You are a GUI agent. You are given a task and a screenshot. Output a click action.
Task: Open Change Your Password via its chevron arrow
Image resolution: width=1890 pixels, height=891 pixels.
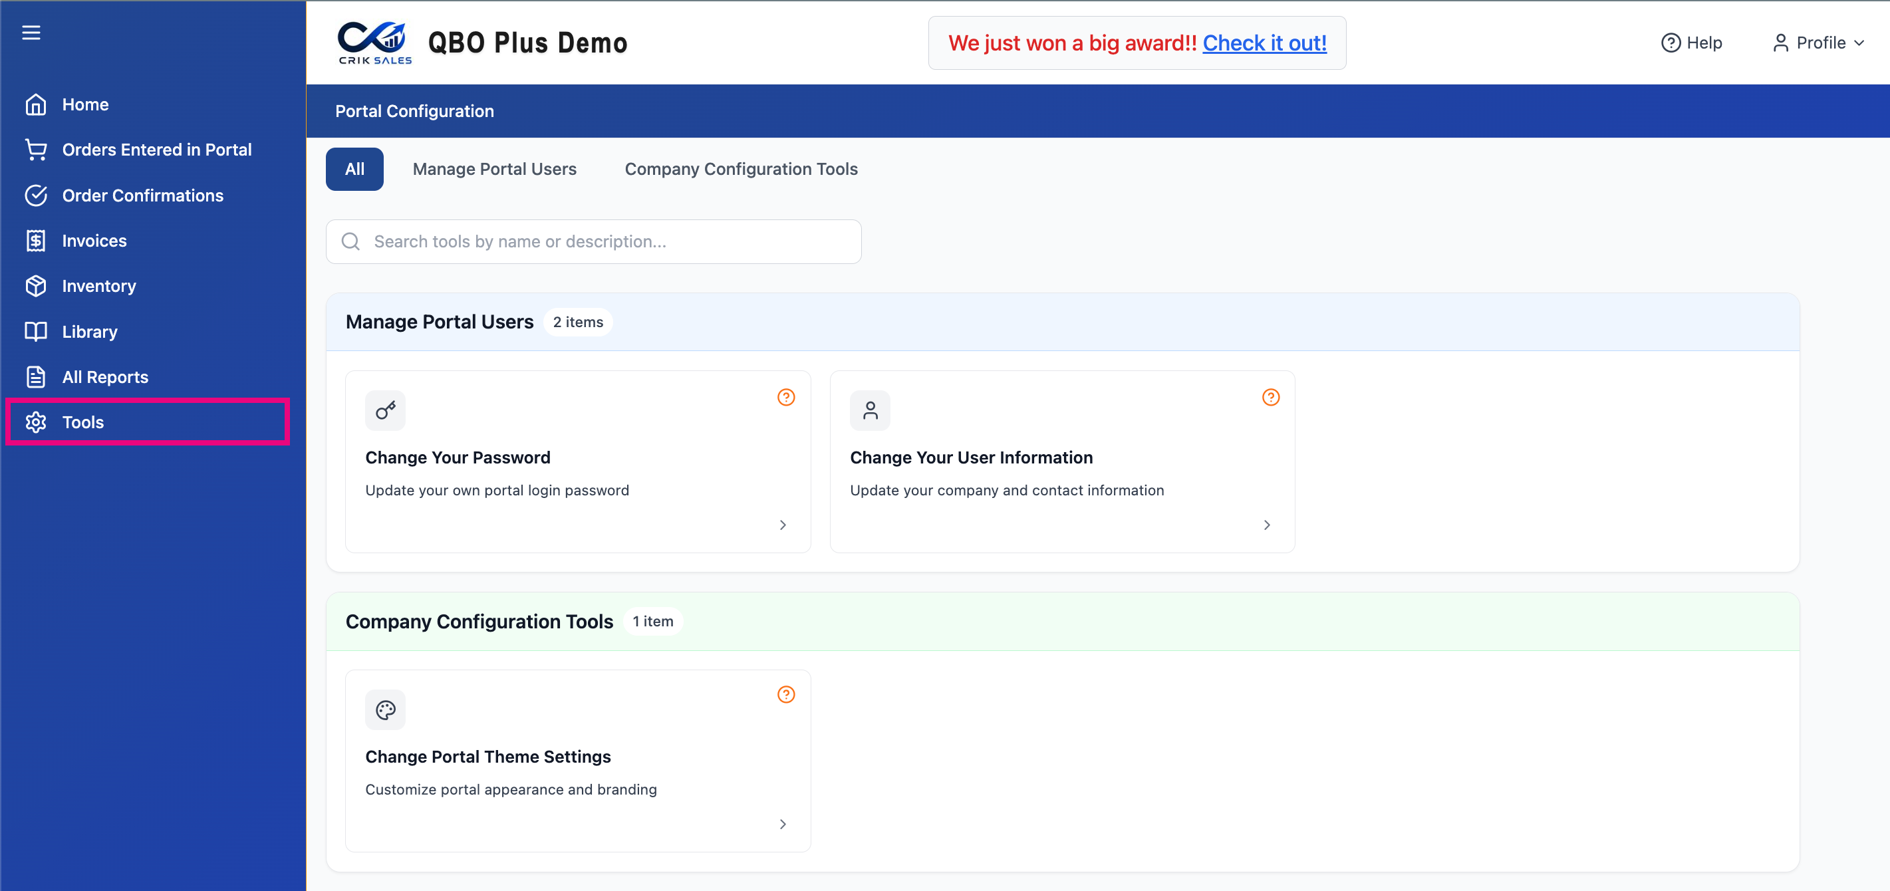(x=783, y=525)
